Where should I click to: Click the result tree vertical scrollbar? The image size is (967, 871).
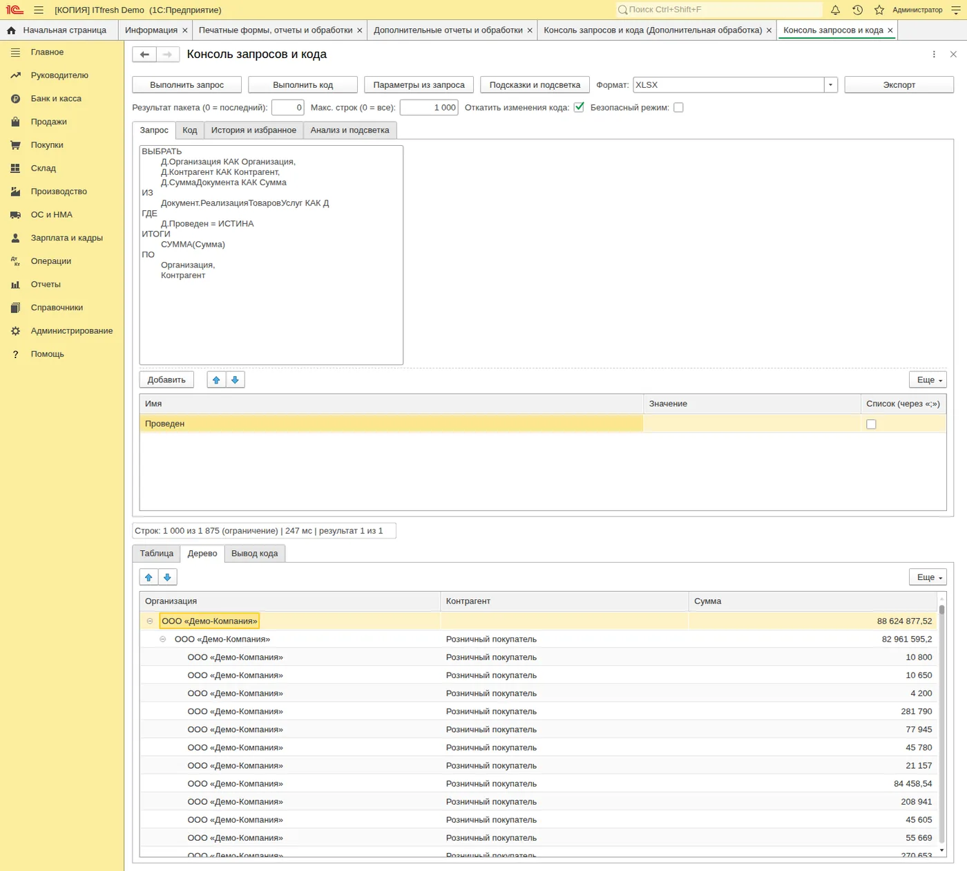coord(941,722)
